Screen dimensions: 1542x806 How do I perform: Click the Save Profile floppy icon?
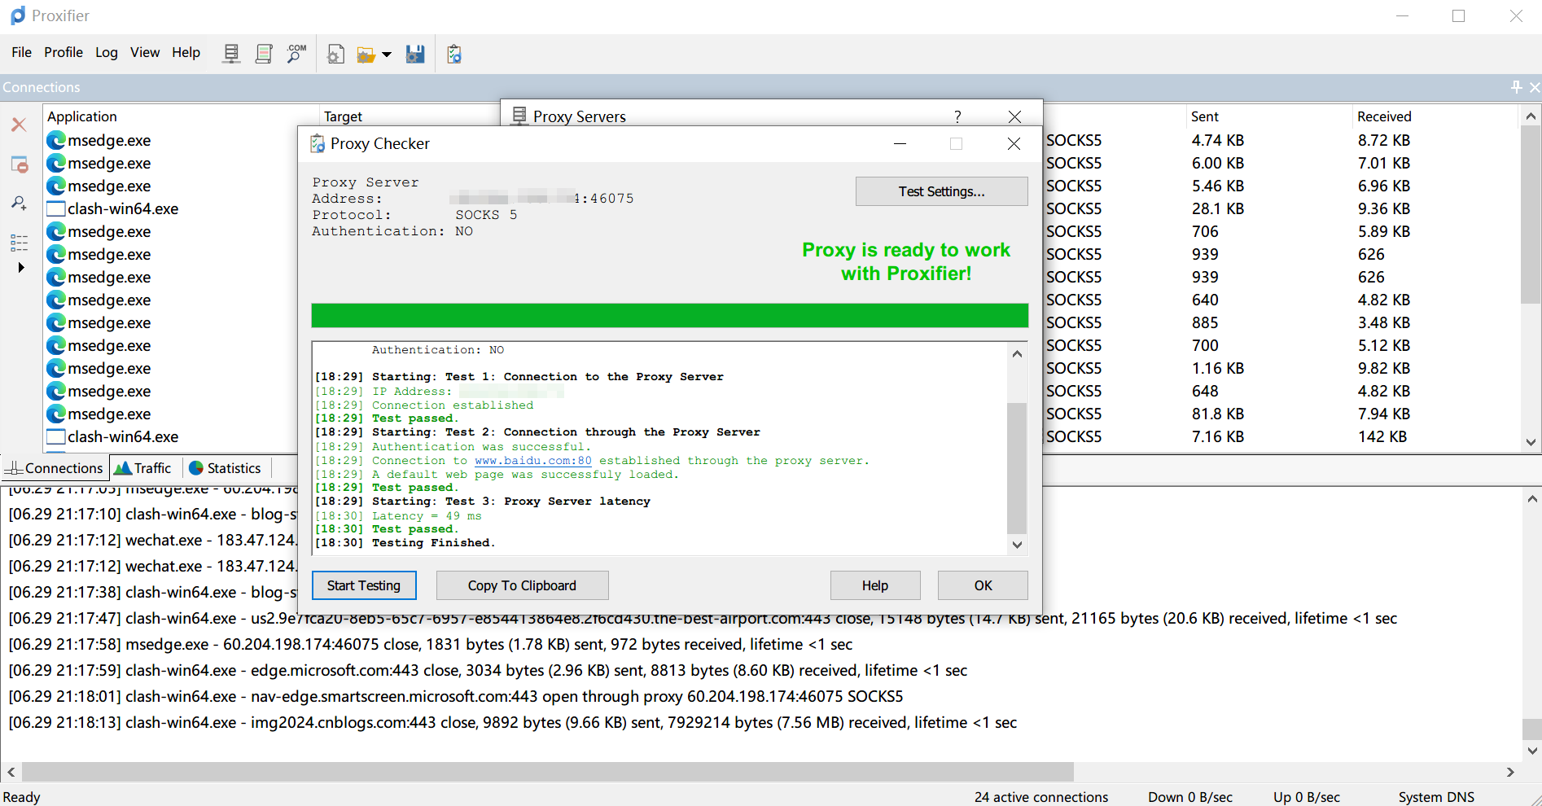[415, 55]
